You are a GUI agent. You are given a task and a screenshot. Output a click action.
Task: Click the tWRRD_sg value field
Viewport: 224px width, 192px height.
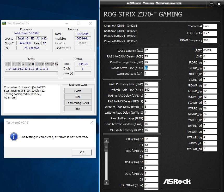(210, 108)
